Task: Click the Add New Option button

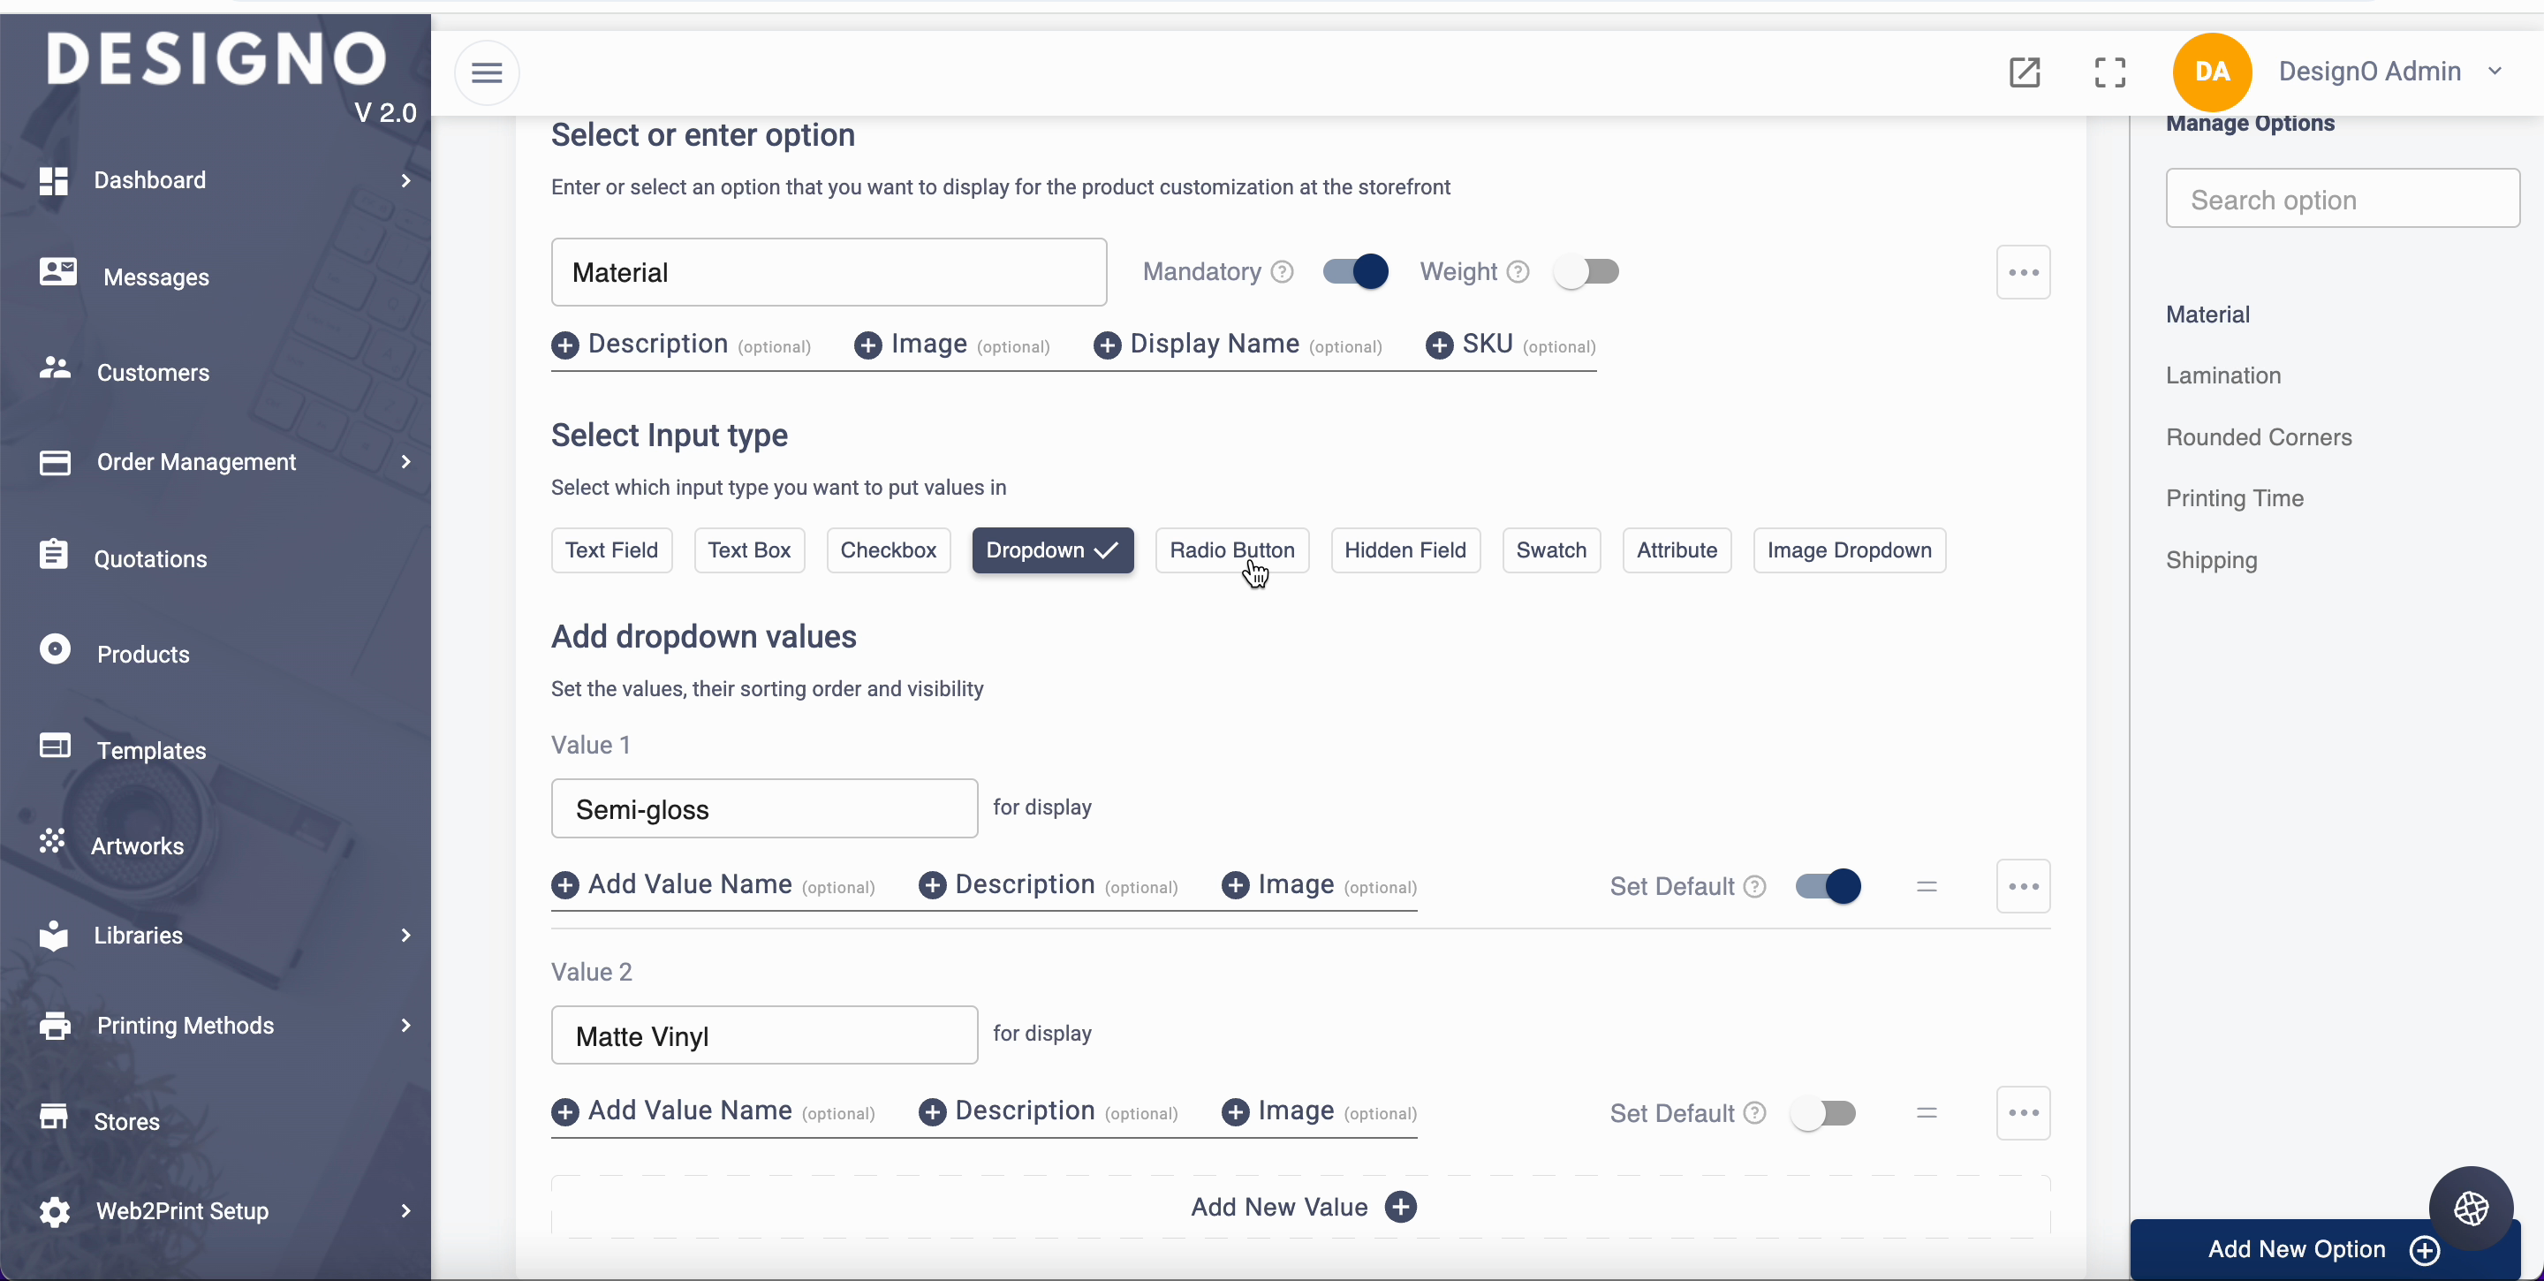Action: click(x=2296, y=1249)
